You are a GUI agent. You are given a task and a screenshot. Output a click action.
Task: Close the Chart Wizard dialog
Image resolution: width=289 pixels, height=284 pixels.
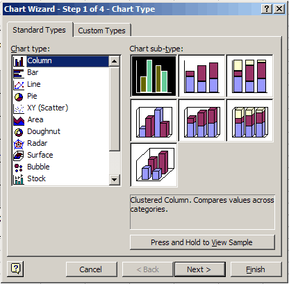pos(279,9)
